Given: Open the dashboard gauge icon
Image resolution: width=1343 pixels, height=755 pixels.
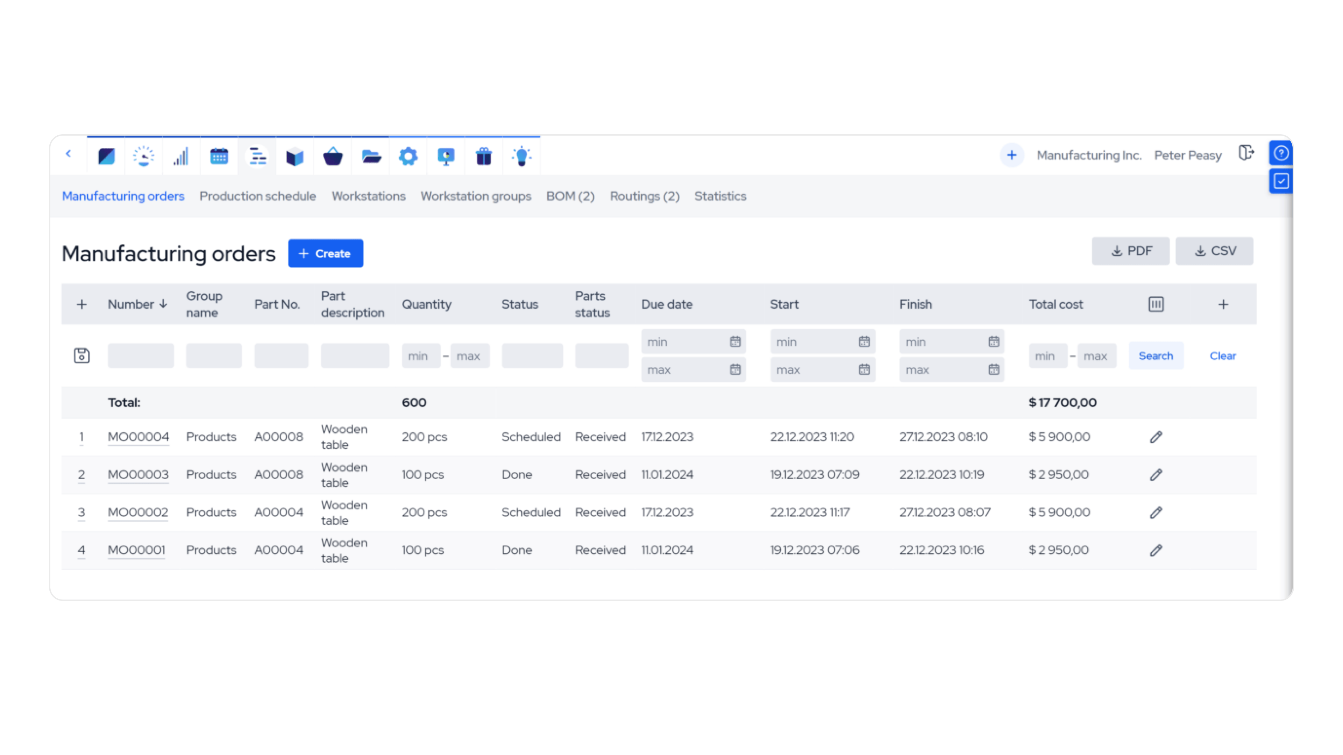Looking at the screenshot, I should [143, 156].
